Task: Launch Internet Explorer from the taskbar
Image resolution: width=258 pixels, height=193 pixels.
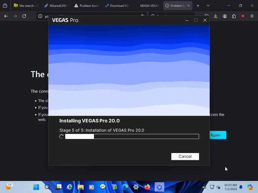Action: (x=70, y=187)
